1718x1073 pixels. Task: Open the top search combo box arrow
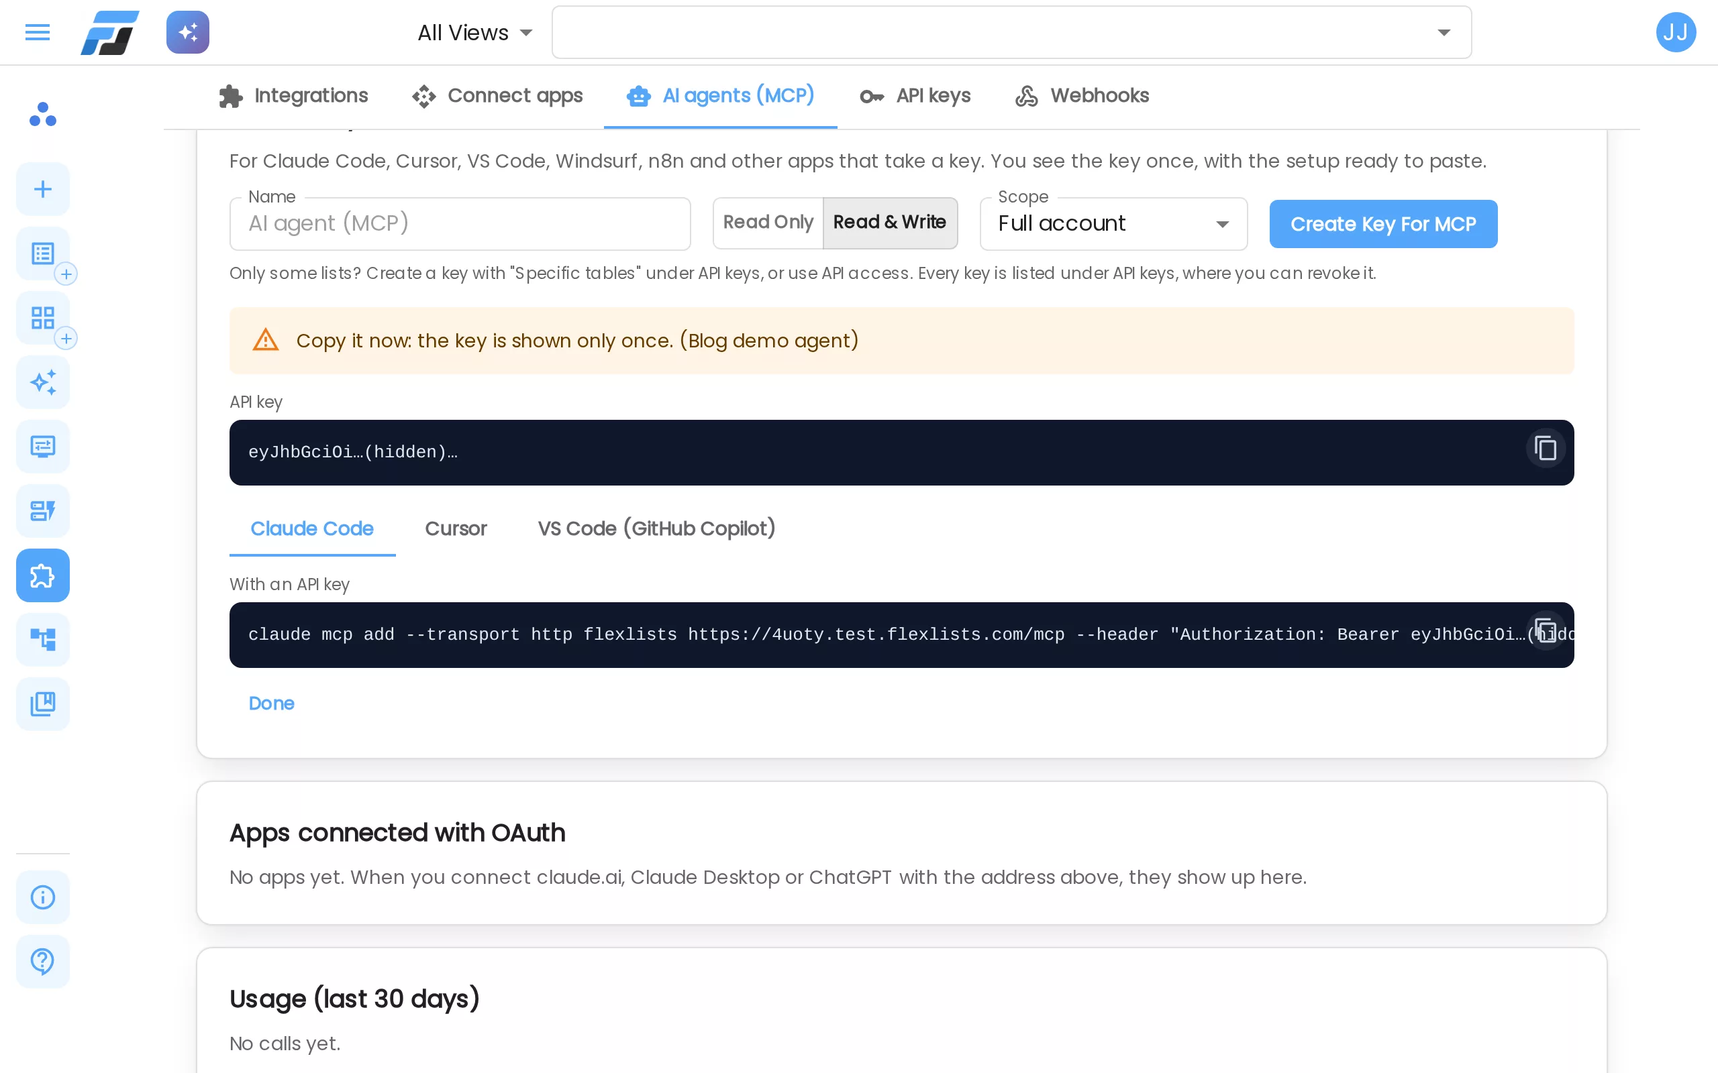[x=1444, y=33]
